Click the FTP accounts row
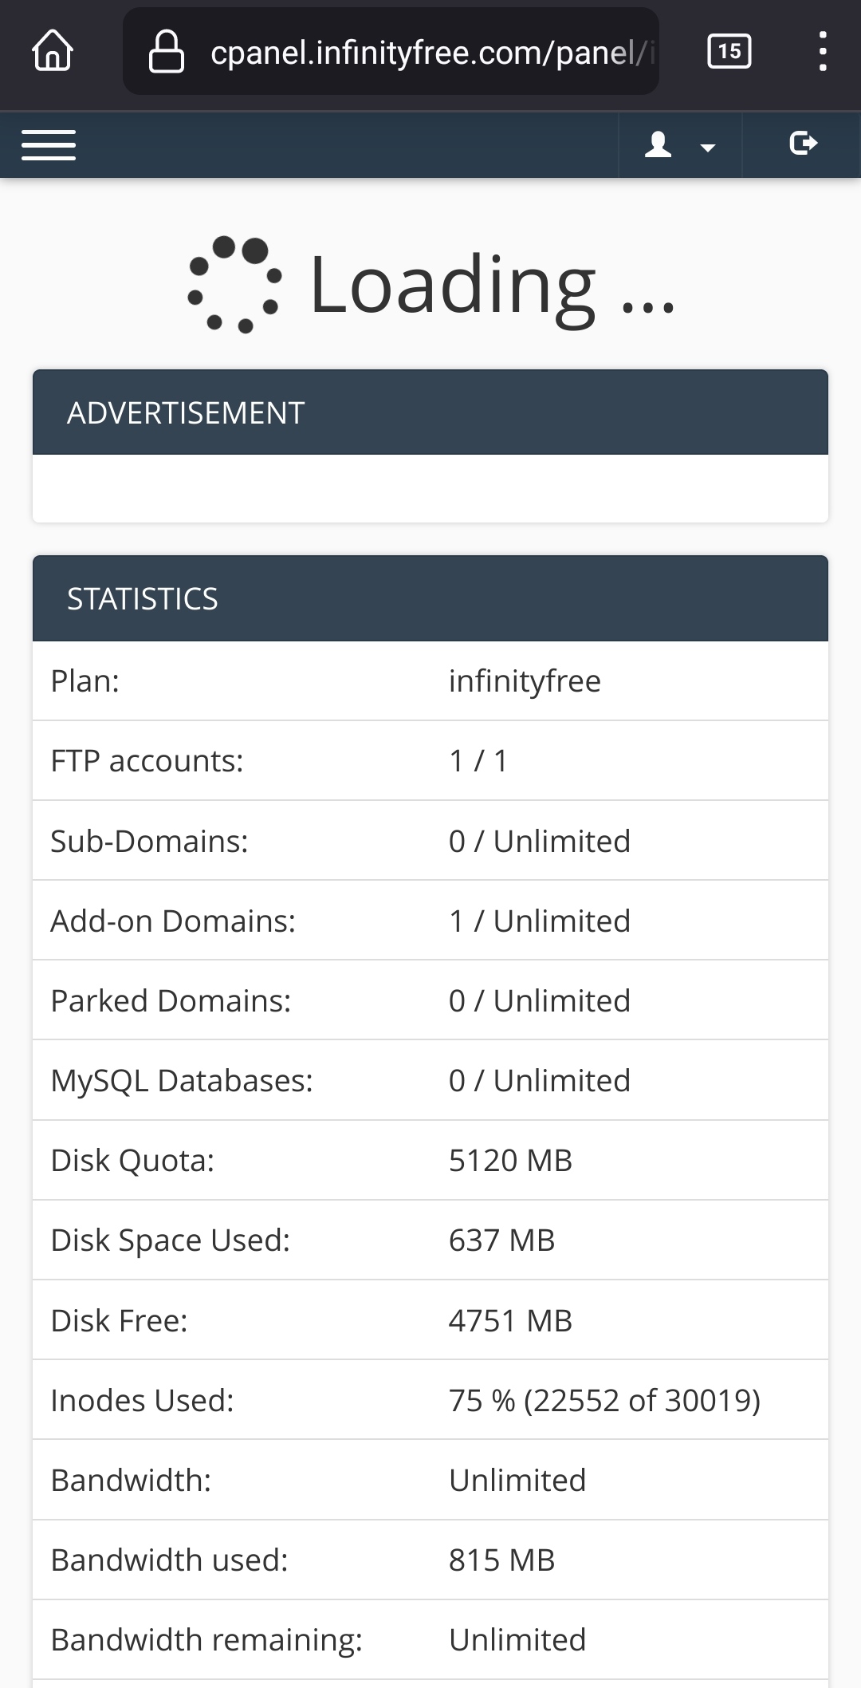Screen dimensions: 861x1688 click(x=431, y=761)
